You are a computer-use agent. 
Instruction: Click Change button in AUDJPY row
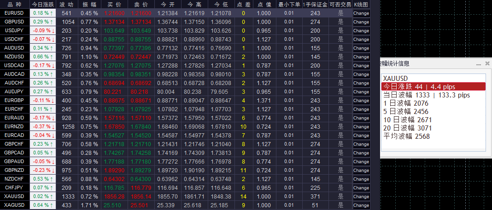point(361,92)
